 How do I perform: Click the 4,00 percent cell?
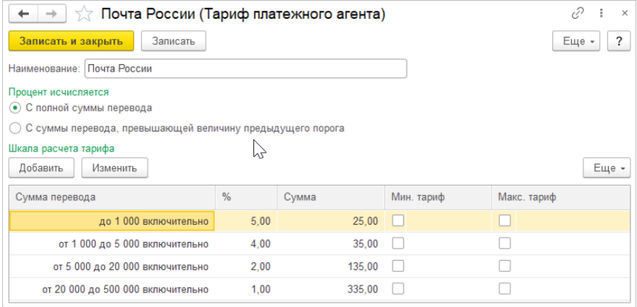click(x=246, y=244)
